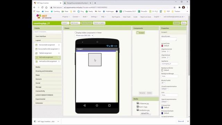Open the Screen1 screen selector dropdown

65,23
